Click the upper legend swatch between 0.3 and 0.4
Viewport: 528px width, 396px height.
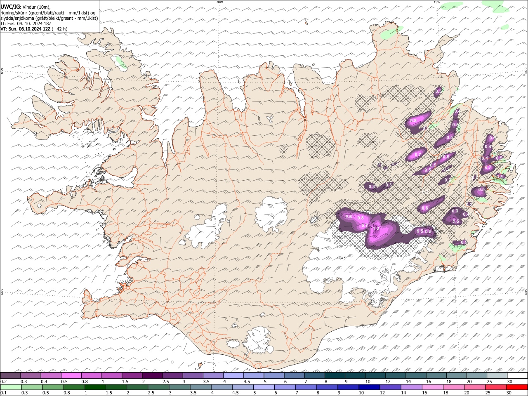click(x=31, y=375)
